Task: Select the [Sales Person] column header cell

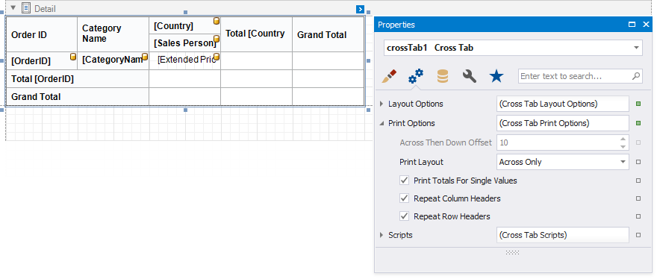Action: tap(185, 43)
